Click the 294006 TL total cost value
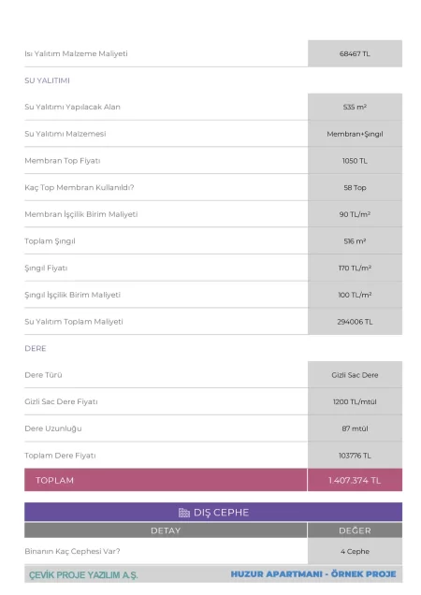Screen dimensions: 421x595 [355, 322]
